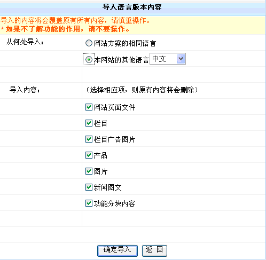Click the 确定导入 button
The width and height of the screenshot is (266, 260).
click(x=118, y=251)
